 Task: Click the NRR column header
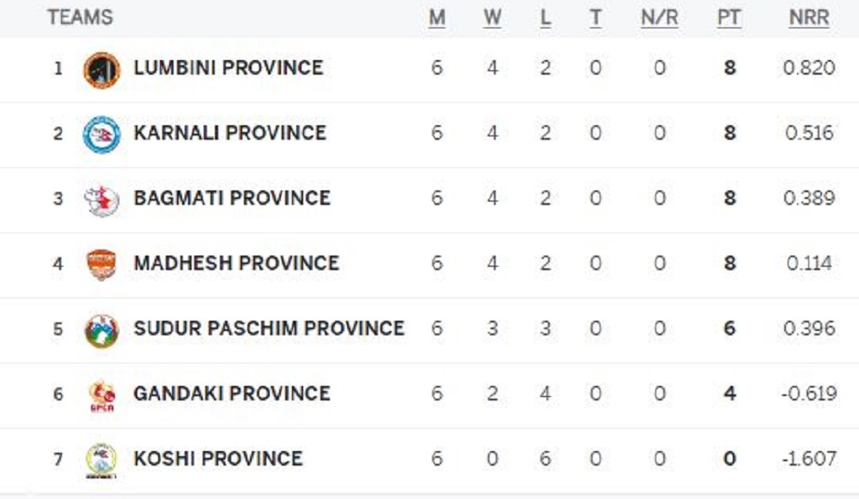coord(809,18)
